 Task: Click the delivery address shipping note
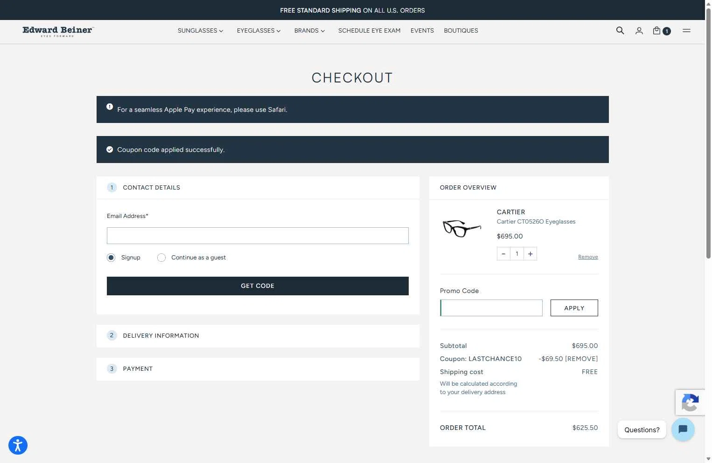[479, 388]
